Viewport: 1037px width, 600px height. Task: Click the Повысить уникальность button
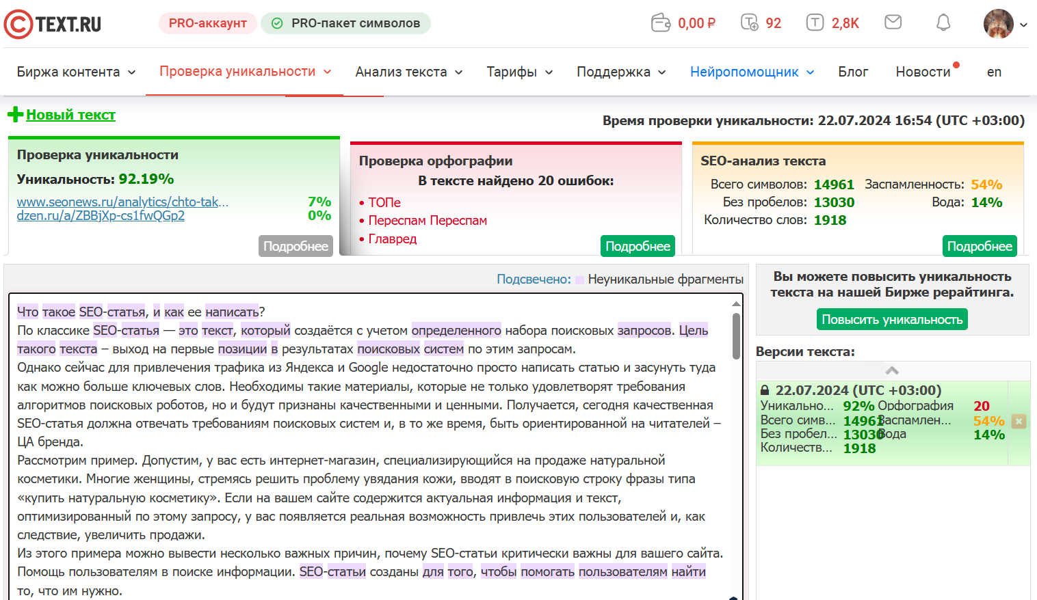[892, 319]
